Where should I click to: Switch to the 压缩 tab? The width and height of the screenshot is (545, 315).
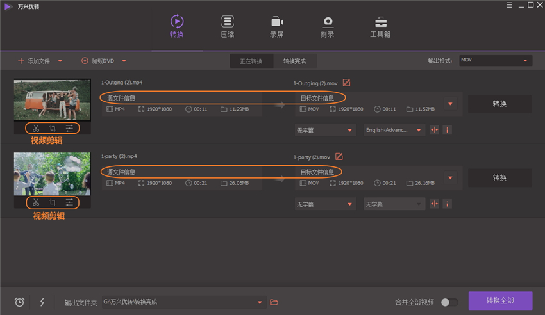coord(227,27)
